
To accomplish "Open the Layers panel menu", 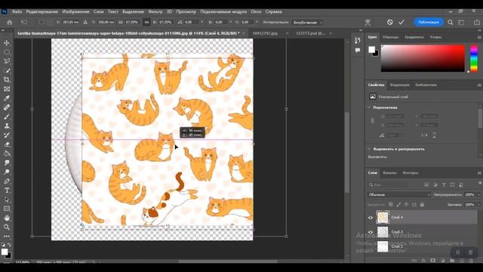I will click(x=479, y=173).
